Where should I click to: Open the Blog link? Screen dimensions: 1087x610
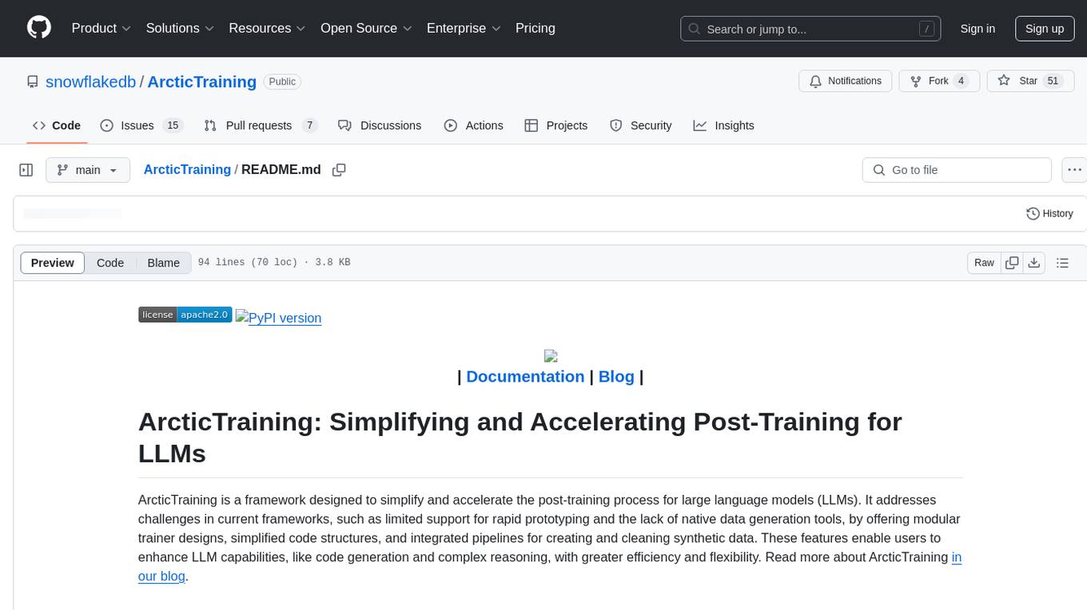(616, 377)
